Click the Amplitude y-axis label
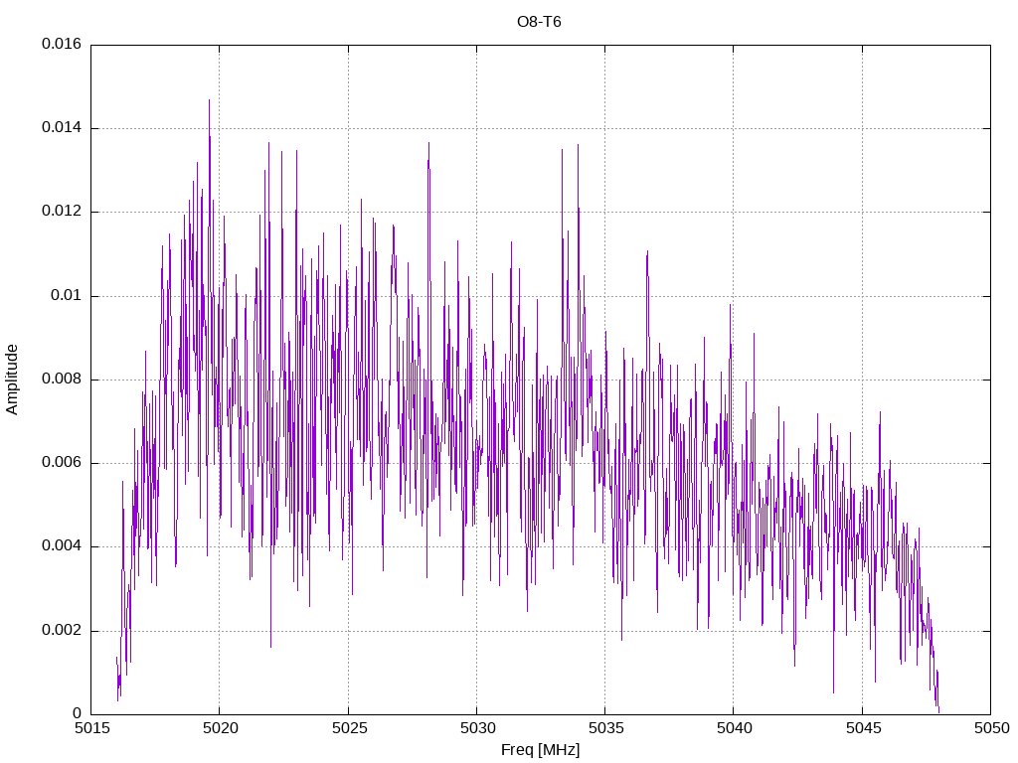 pos(12,380)
